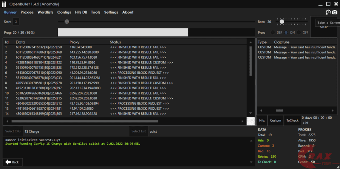Turn proxies ON with the radio button

click(286, 33)
